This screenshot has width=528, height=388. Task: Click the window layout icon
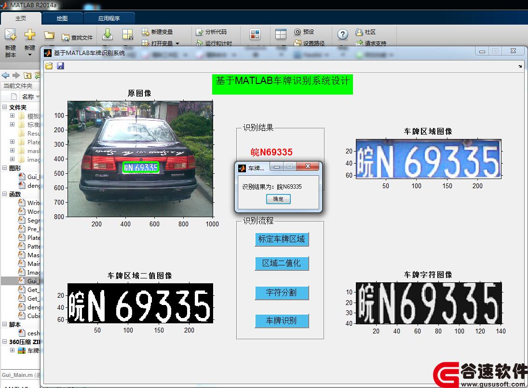tap(281, 34)
